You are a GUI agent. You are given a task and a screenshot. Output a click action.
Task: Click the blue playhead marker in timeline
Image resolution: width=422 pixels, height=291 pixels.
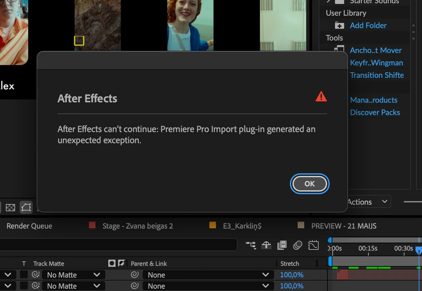click(419, 250)
